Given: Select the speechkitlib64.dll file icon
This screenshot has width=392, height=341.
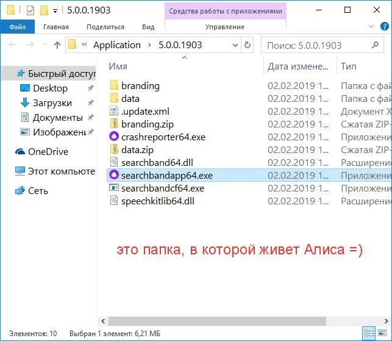Looking at the screenshot, I should coord(114,201).
